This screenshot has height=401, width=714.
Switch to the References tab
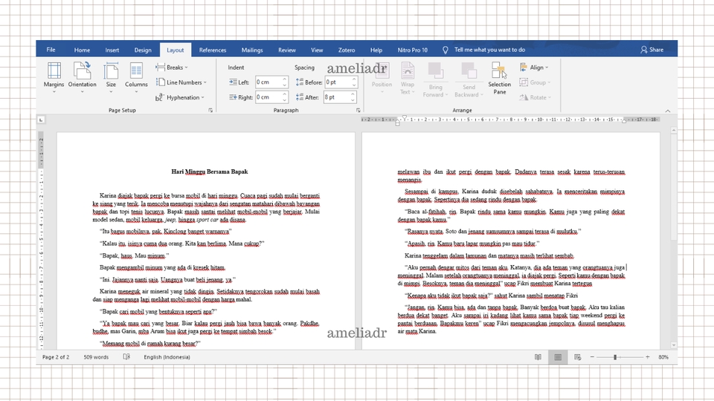(213, 50)
